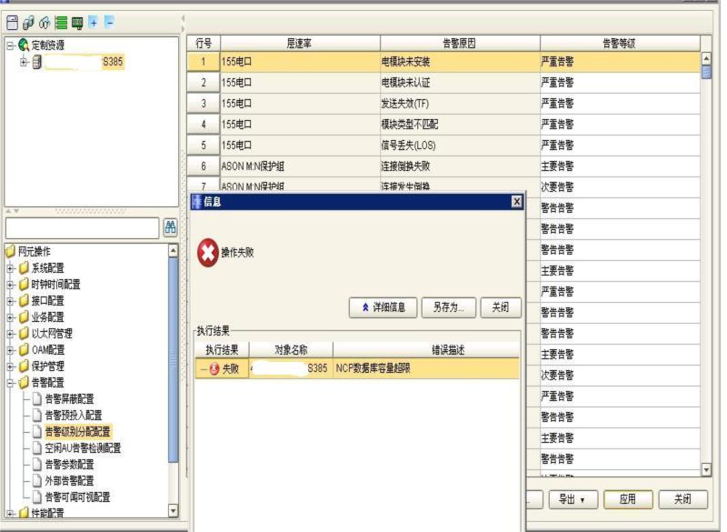Click inside the filter input field

[x=82, y=226]
